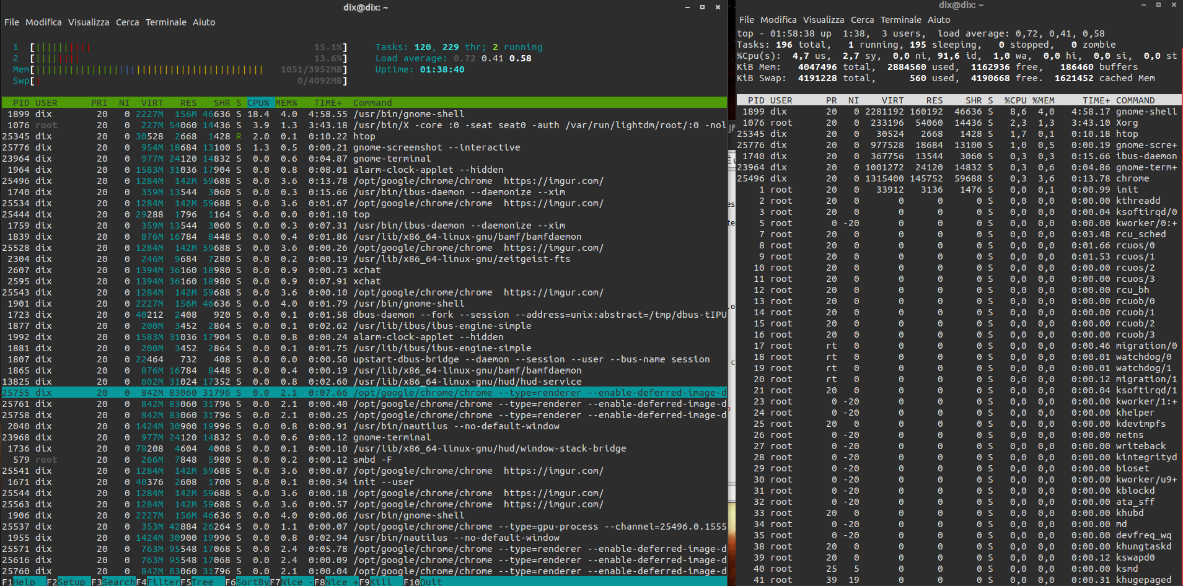Toggle F5 Tree view in htop
Image resolution: width=1183 pixels, height=586 pixels.
[202, 582]
